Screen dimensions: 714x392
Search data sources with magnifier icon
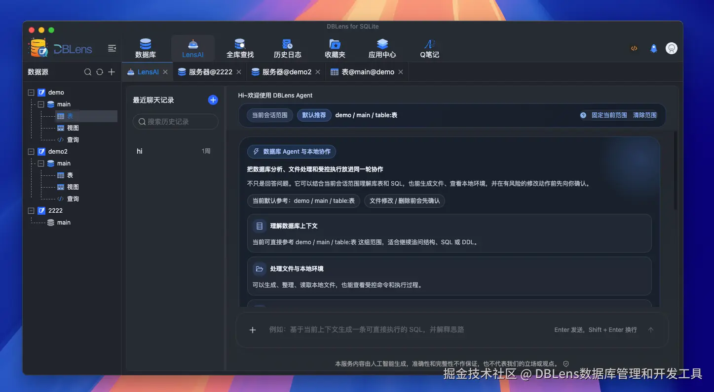[88, 72]
